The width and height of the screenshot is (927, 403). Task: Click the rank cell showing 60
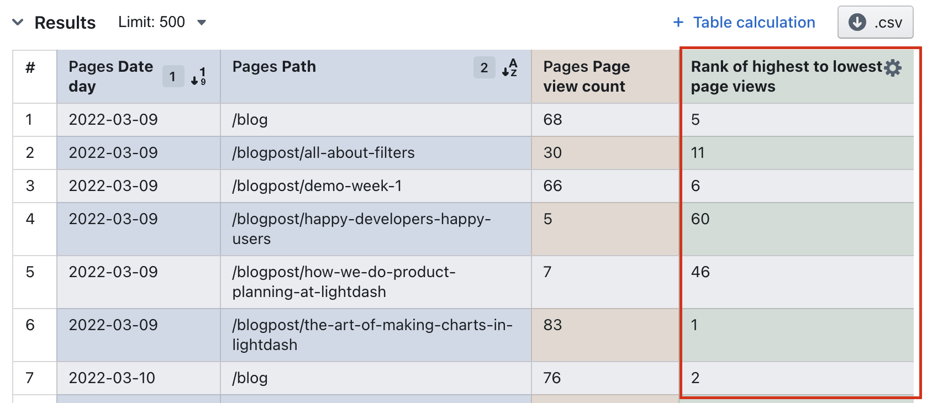700,219
